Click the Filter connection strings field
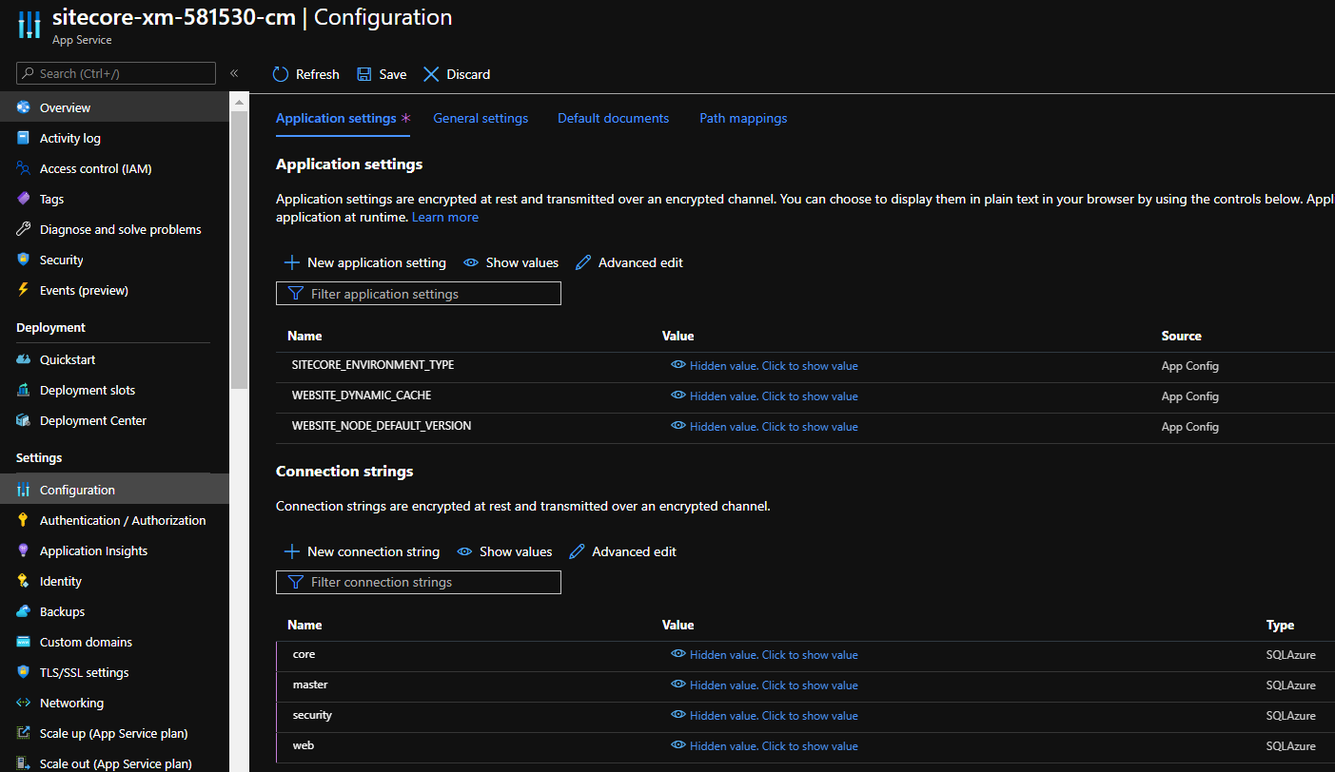The image size is (1335, 772). click(x=419, y=582)
